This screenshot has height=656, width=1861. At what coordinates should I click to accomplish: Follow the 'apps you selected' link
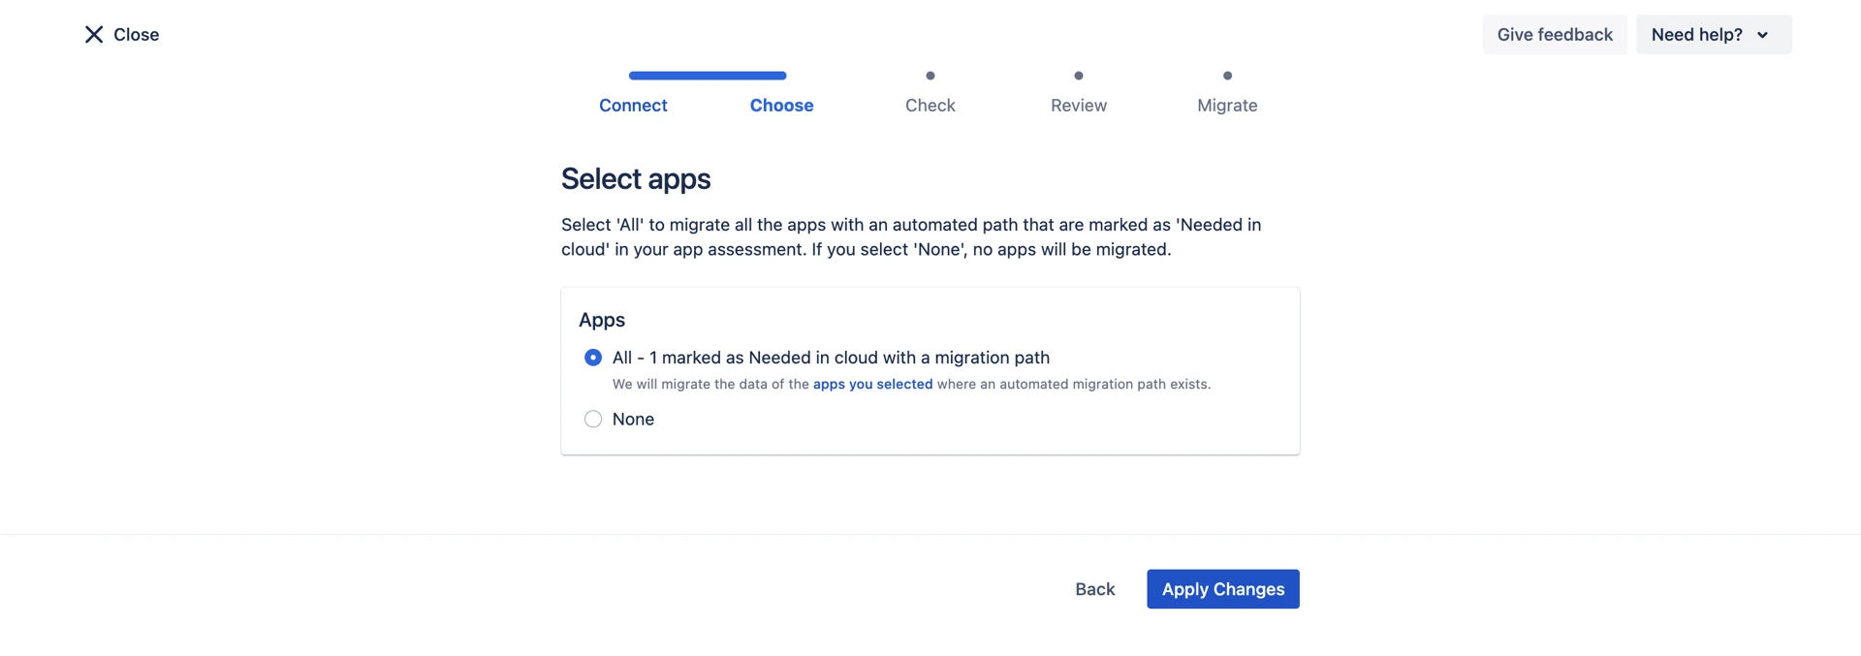point(872,384)
